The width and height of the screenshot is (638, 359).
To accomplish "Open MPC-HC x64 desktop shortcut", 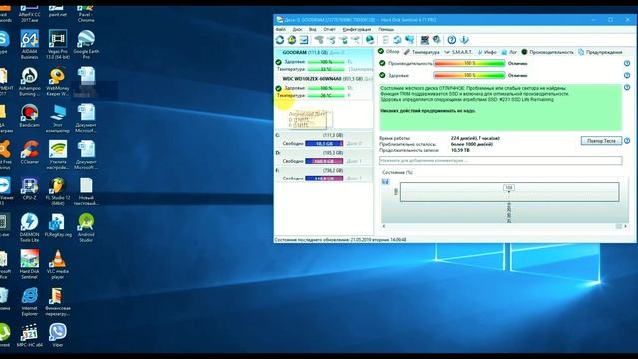I will coord(29,336).
